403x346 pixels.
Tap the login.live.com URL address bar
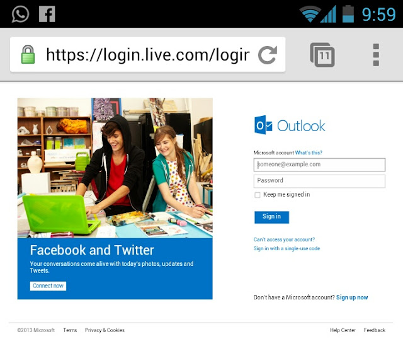tap(148, 55)
